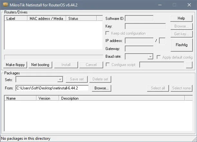The width and height of the screenshot is (197, 142).
Task: Click the Label column header
Action: pos(16,19)
